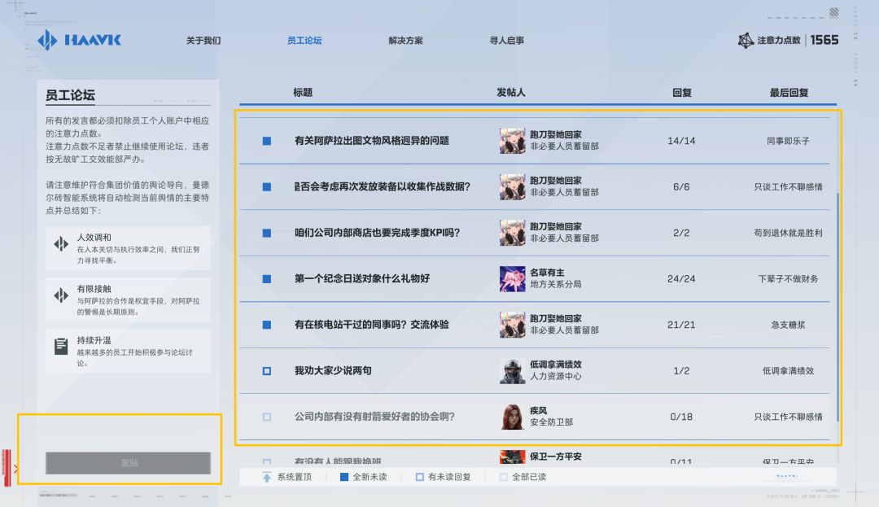
Task: Click read marker for 公司内部有没有射箭爱好者的协会啊
Action: (x=267, y=417)
